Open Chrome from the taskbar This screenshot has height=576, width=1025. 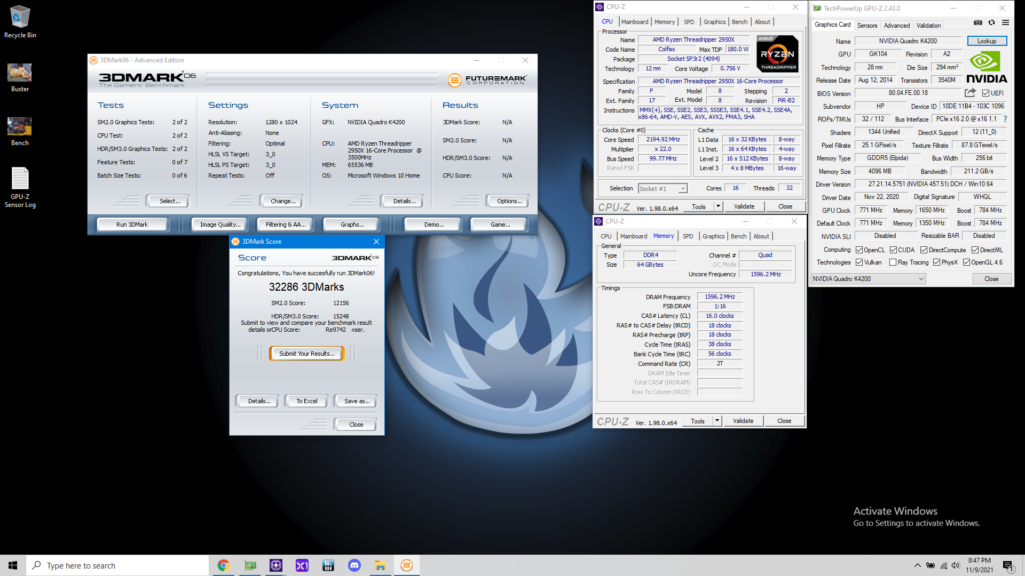(223, 565)
